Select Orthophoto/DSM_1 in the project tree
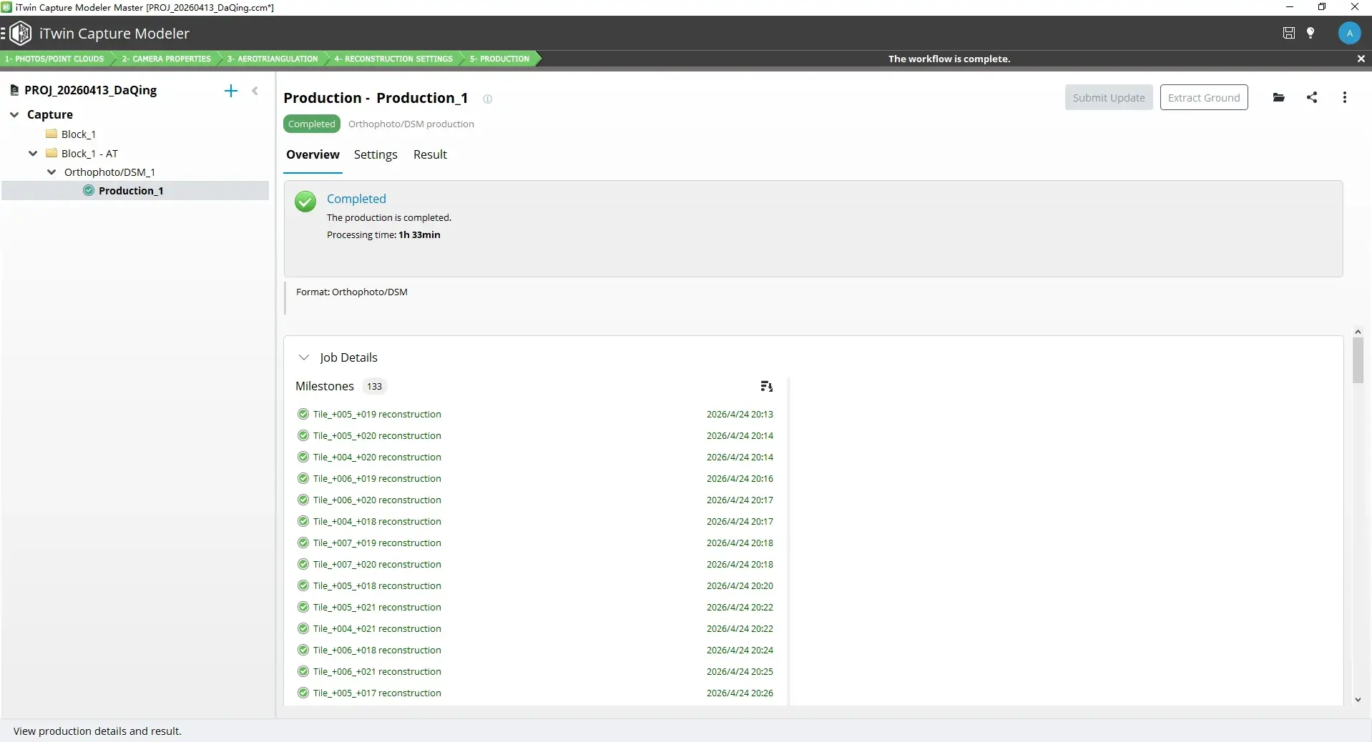Screen dimensions: 1372x742 [x=109, y=172]
